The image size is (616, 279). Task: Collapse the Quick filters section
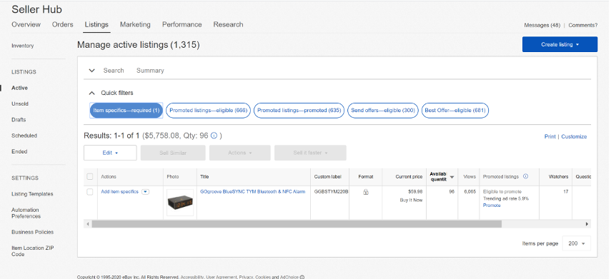tap(92, 93)
